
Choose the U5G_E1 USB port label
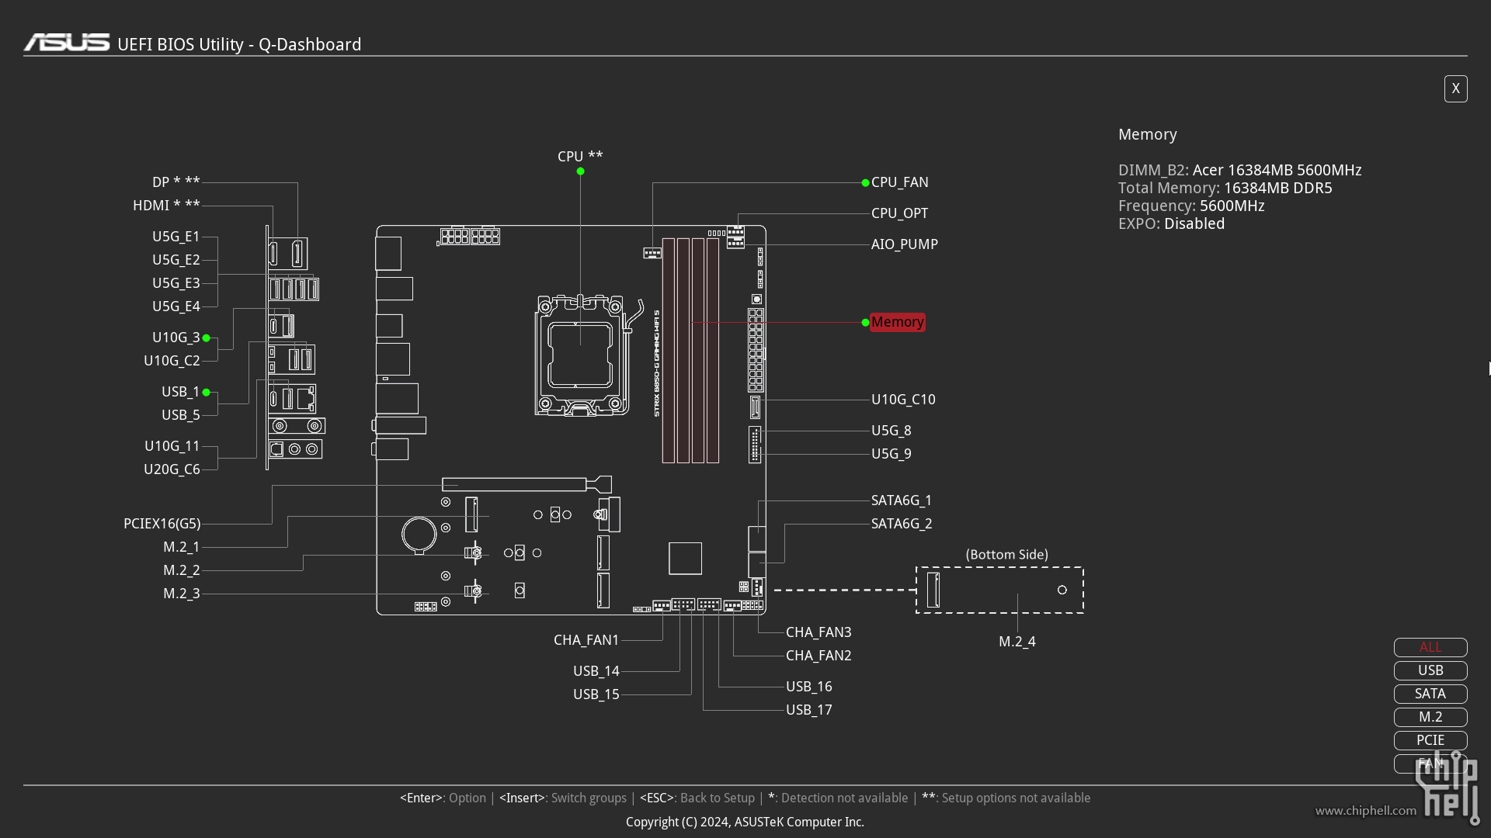176,237
